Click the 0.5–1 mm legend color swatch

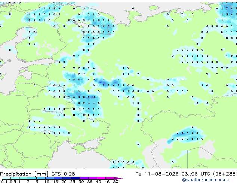15,178
